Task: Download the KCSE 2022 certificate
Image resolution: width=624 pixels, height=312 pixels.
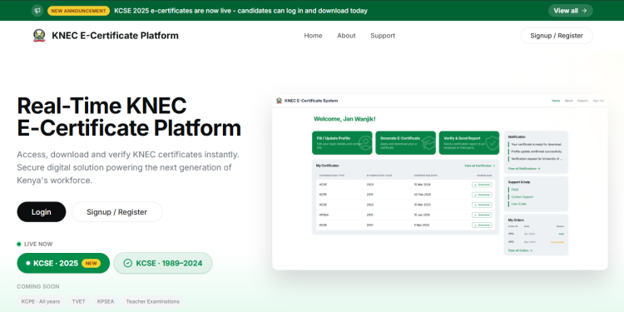Action: point(482,205)
